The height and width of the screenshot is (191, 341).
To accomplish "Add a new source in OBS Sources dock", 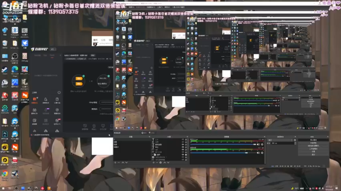I will (x=153, y=163).
